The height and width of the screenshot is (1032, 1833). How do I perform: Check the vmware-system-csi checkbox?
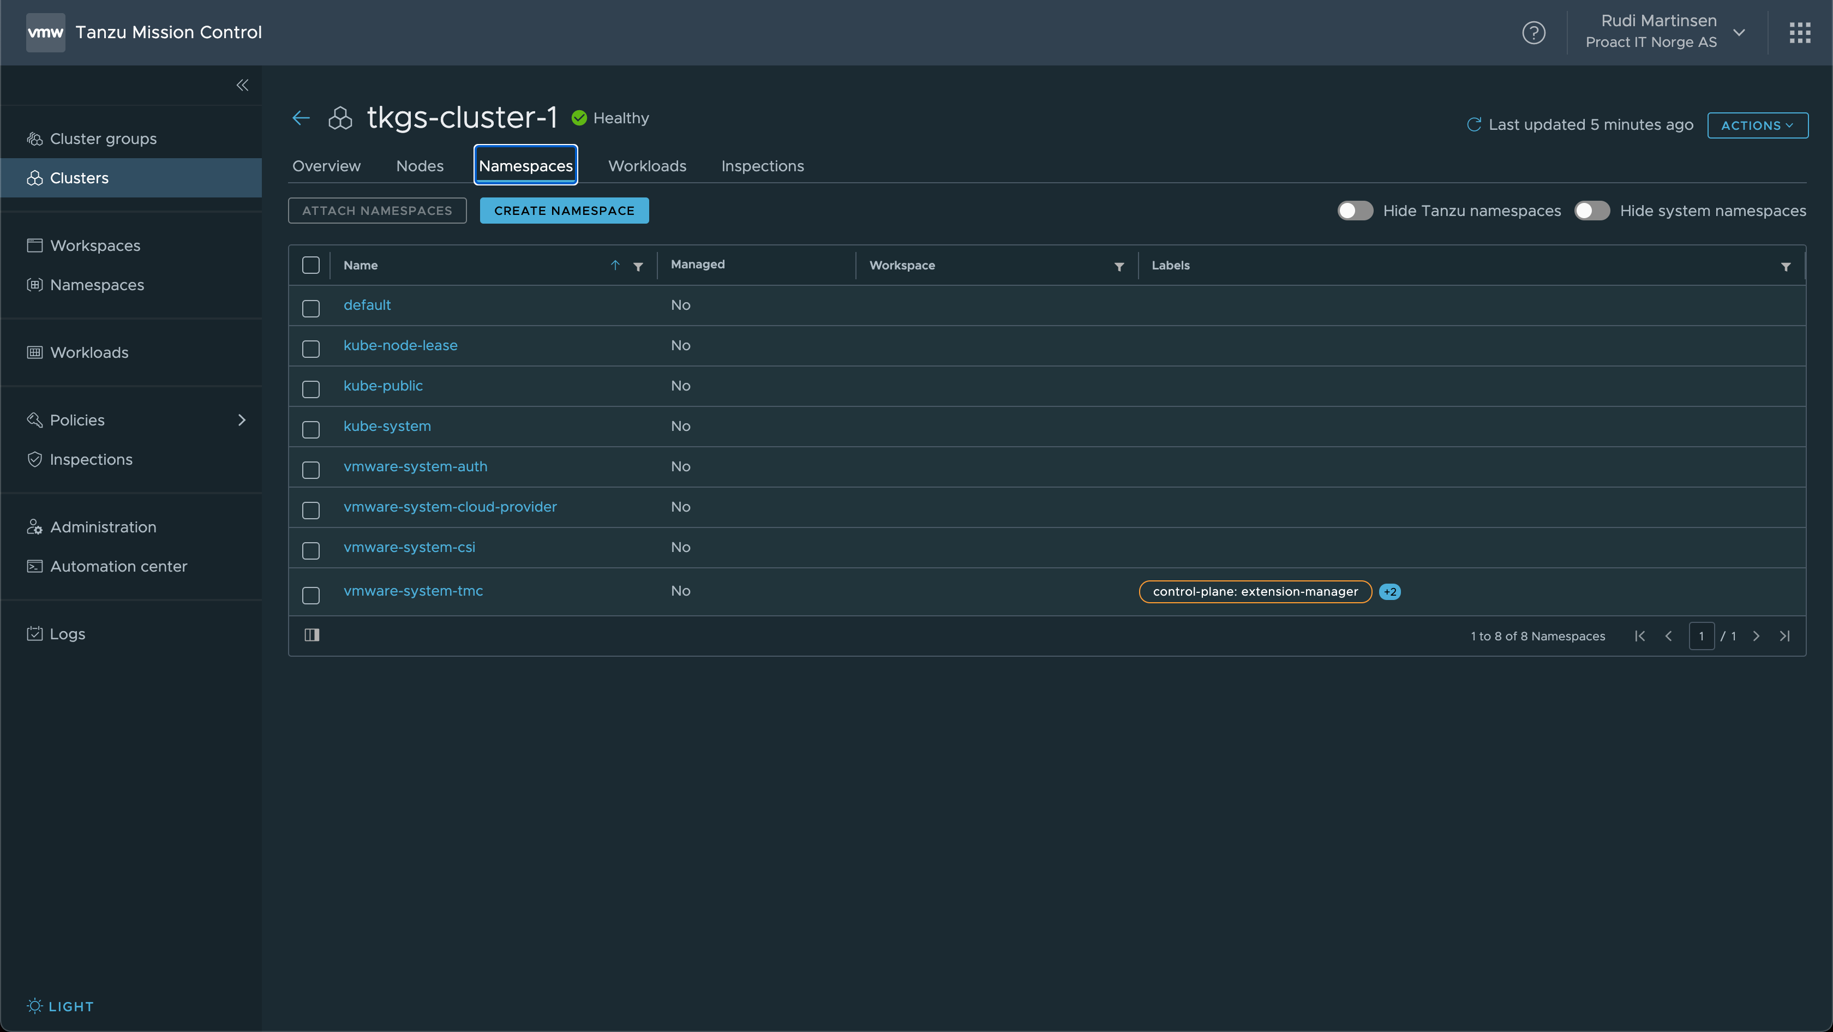click(311, 551)
